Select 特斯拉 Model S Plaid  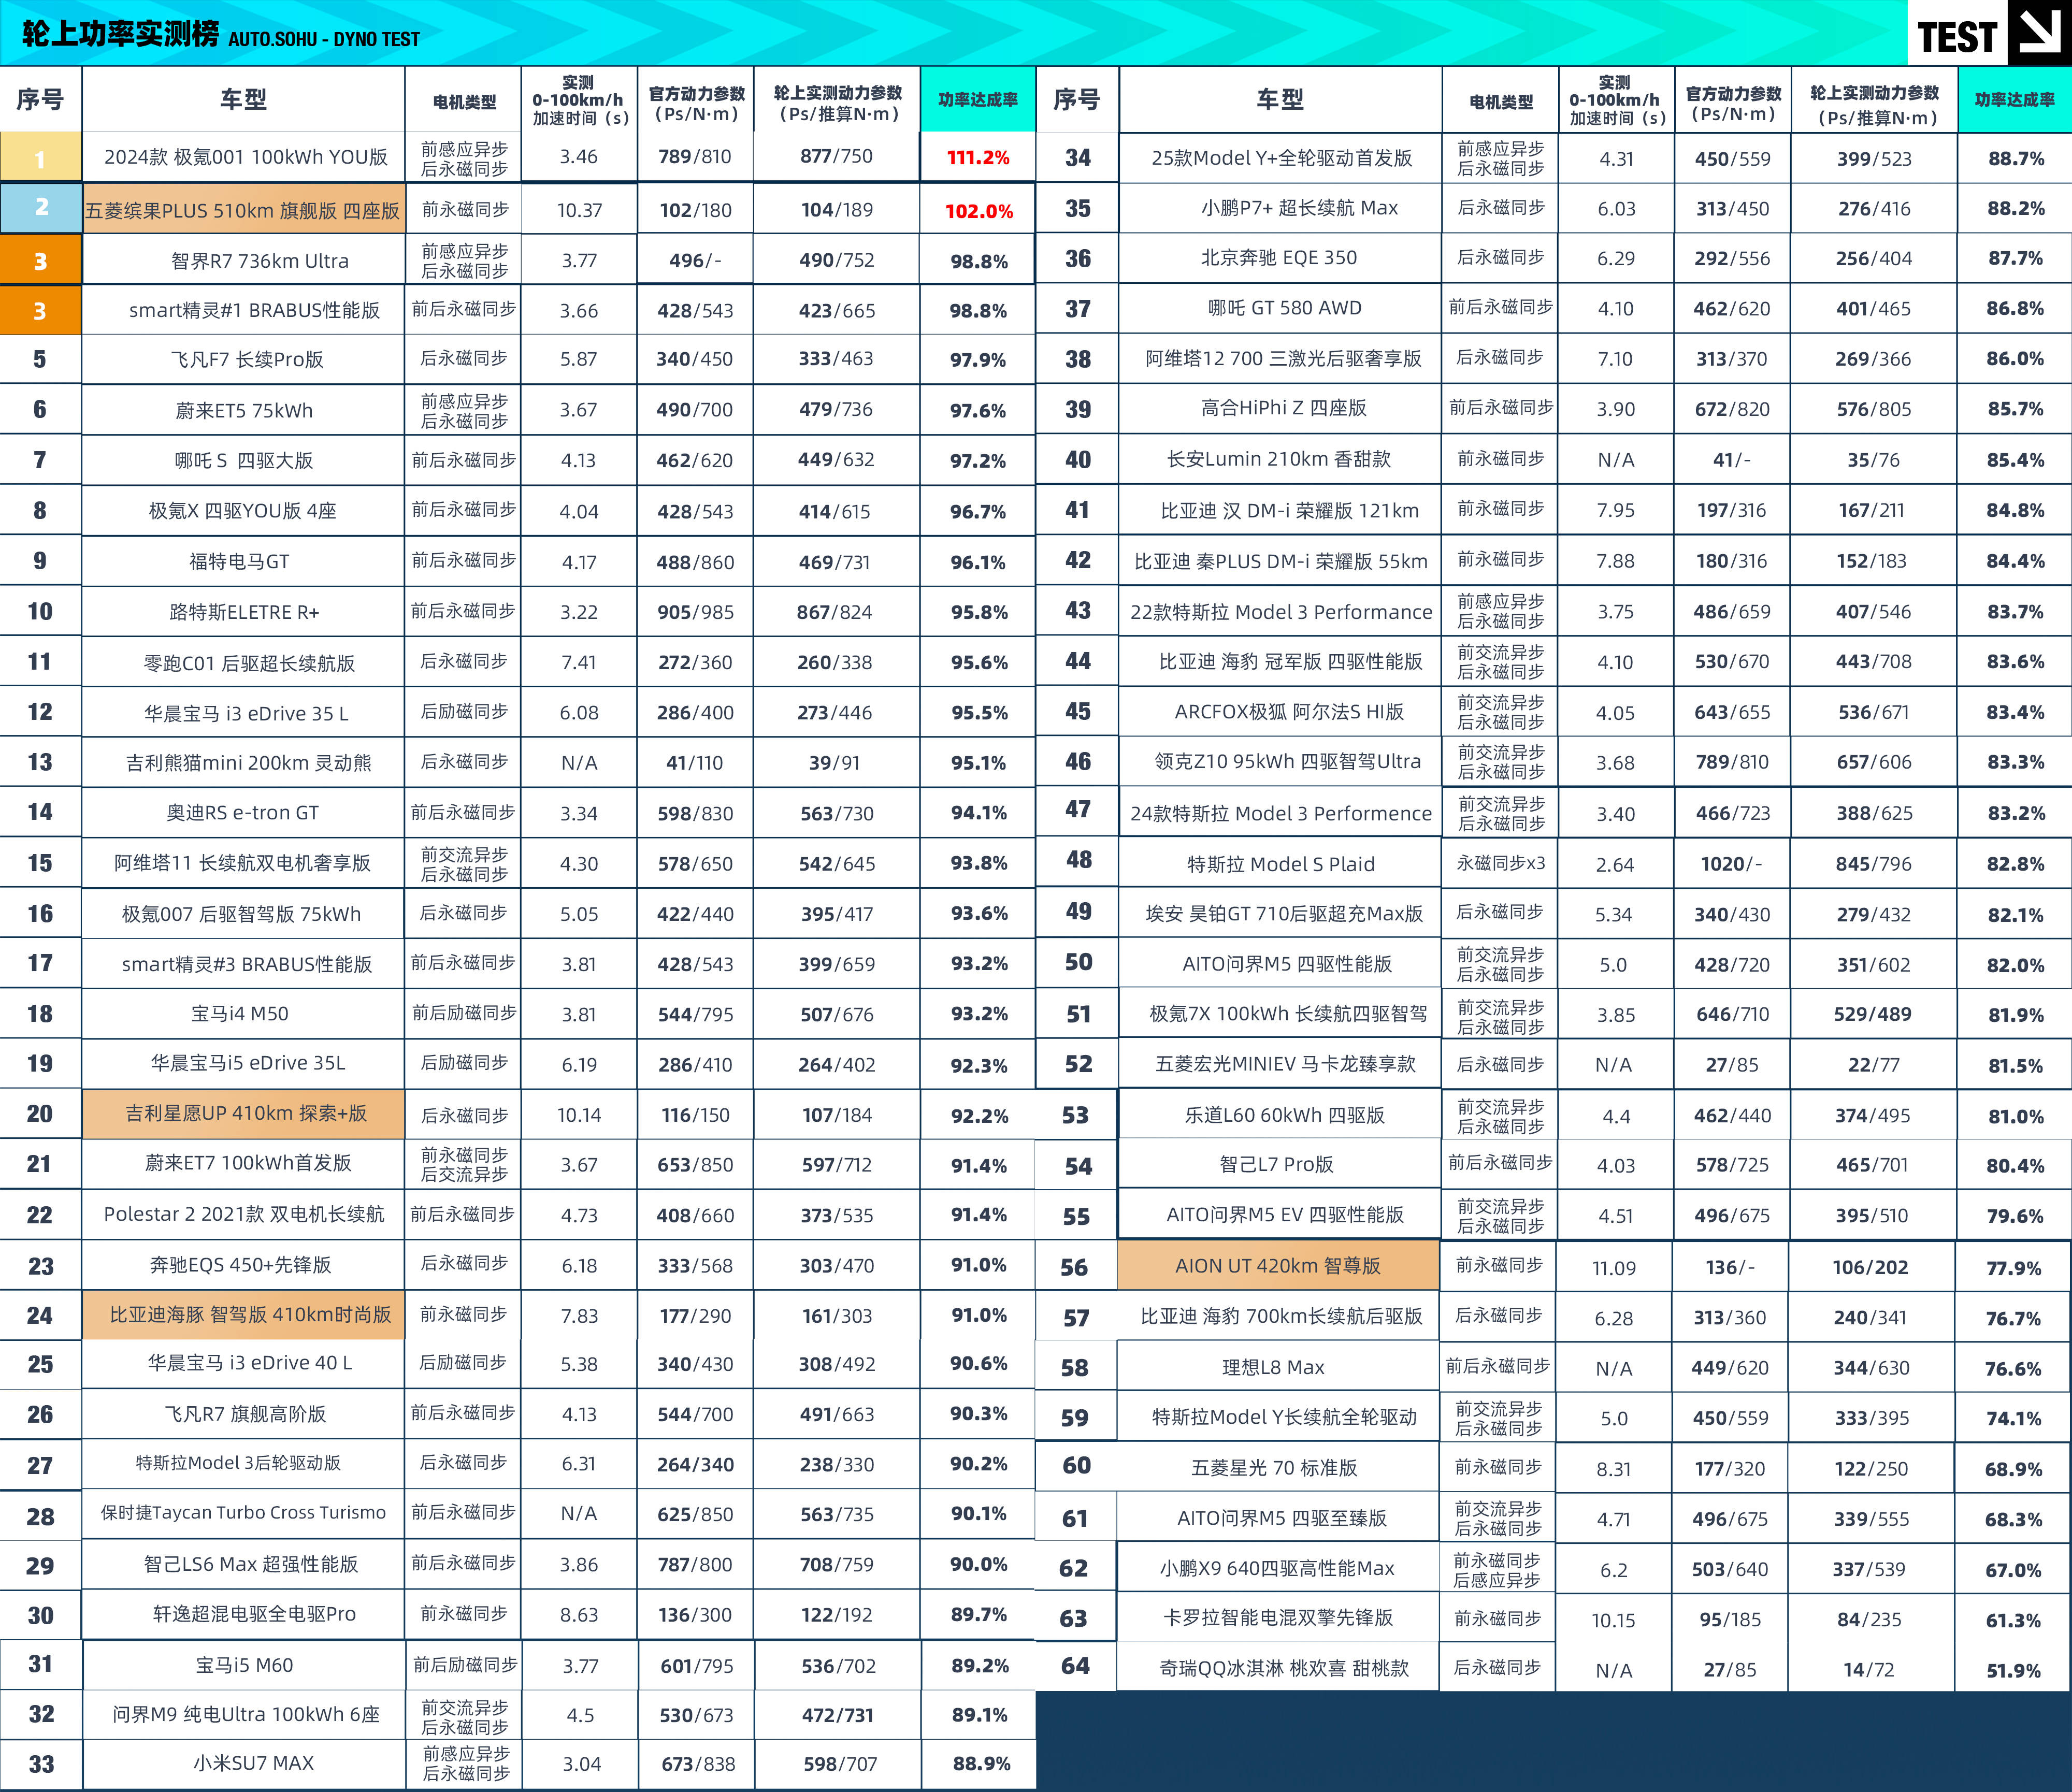coord(1280,864)
